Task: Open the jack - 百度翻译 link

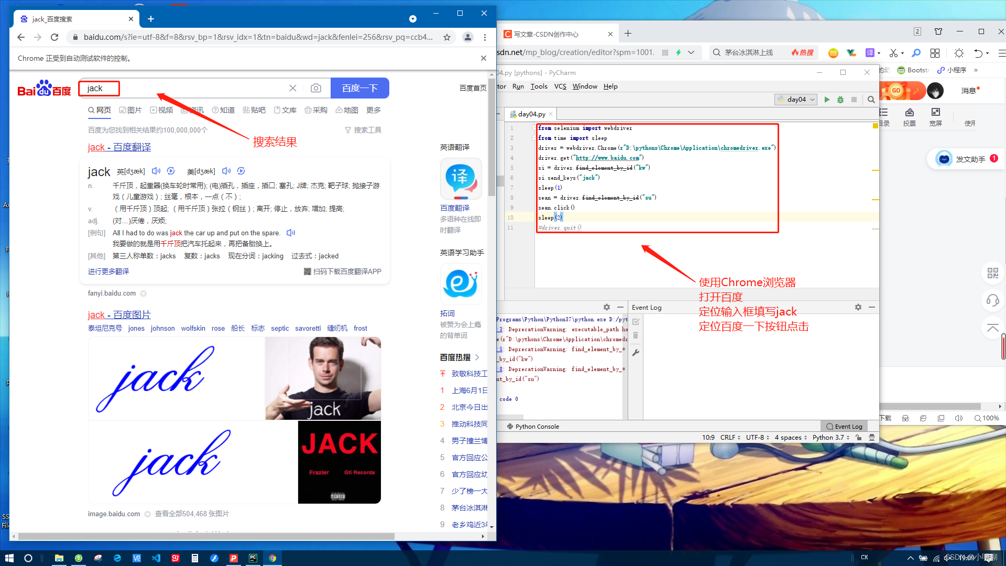Action: (119, 147)
